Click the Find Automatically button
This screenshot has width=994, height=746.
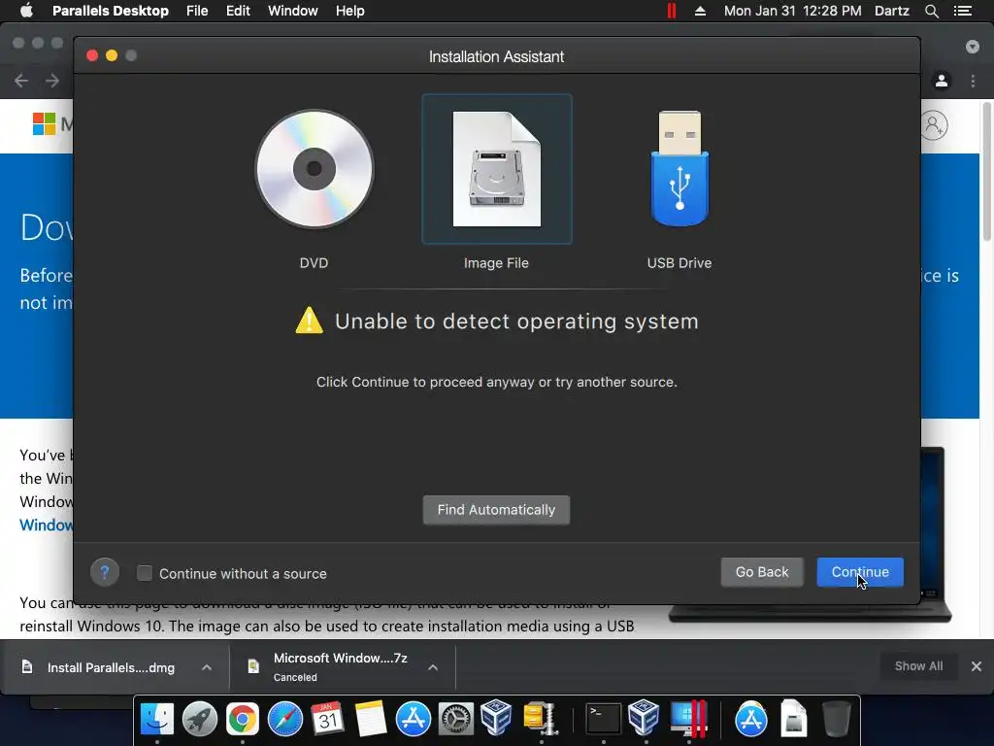496,510
